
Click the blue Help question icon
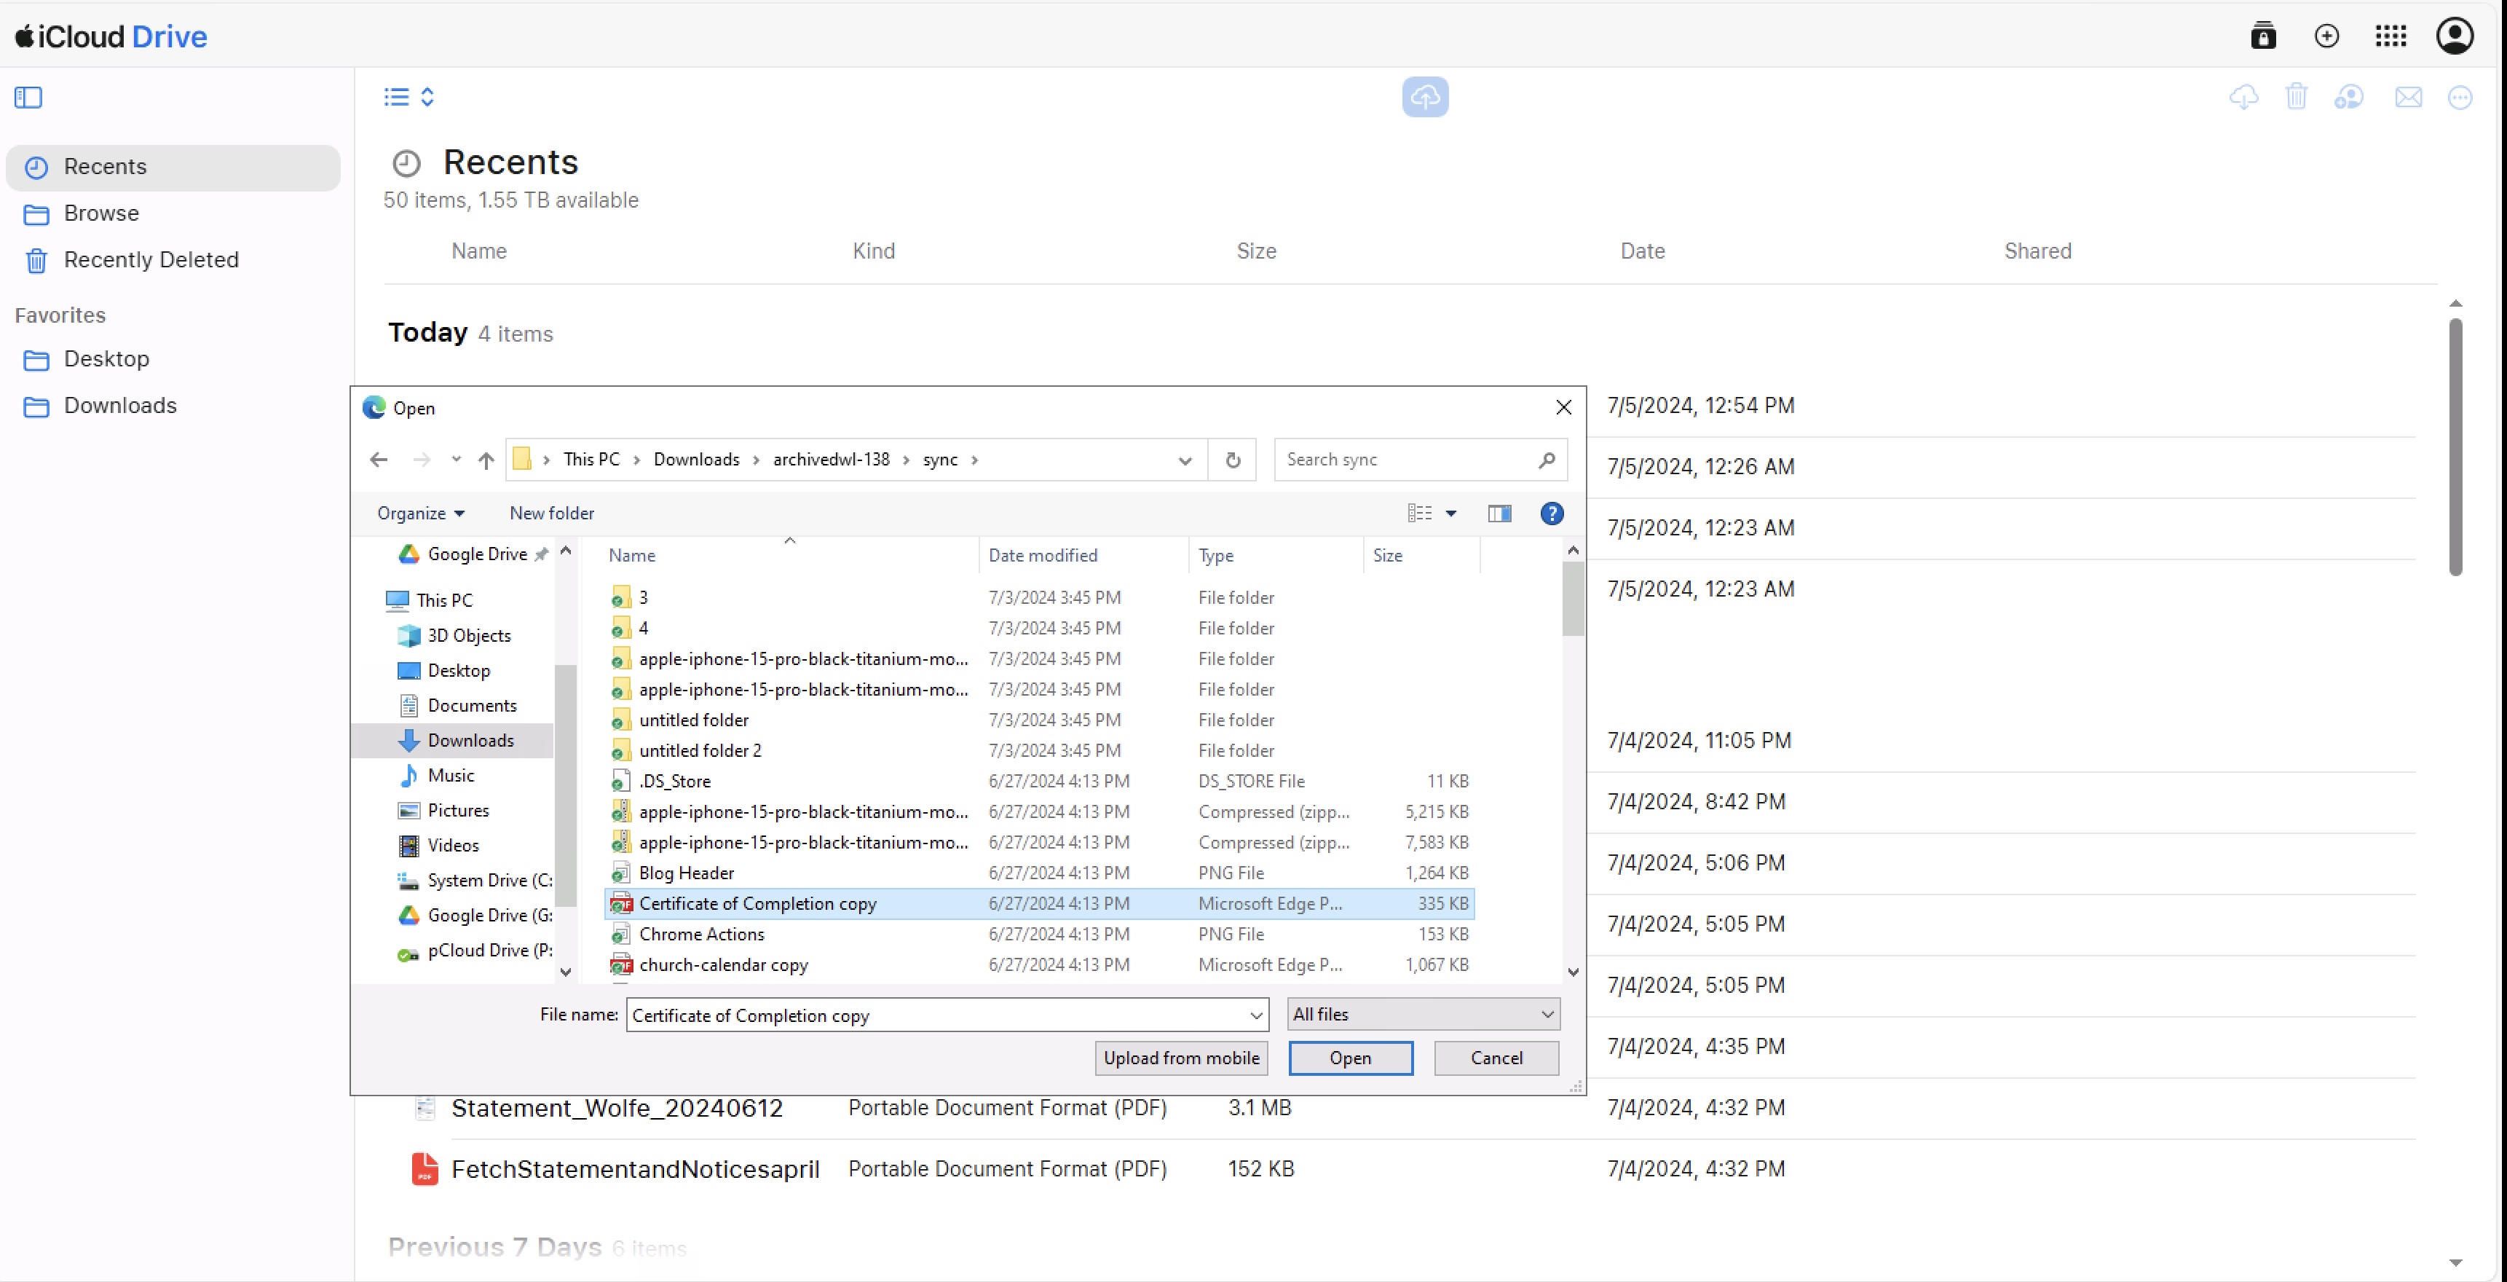point(1551,514)
